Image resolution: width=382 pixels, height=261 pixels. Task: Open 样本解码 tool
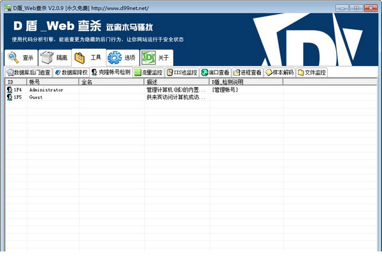[x=279, y=72]
